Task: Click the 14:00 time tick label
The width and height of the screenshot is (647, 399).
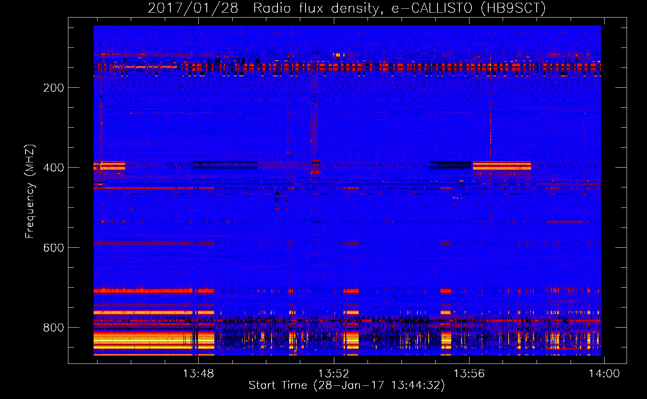Action: tap(604, 373)
